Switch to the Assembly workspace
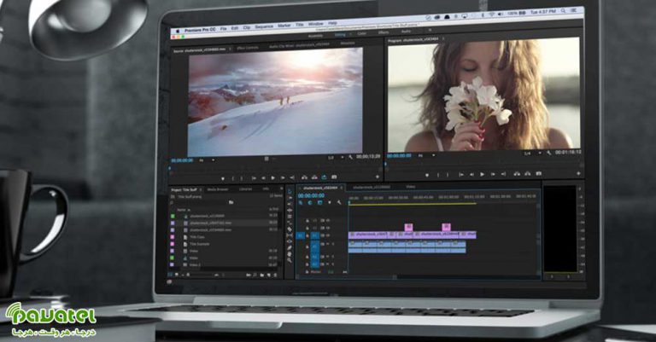The width and height of the screenshot is (656, 342). 315,36
